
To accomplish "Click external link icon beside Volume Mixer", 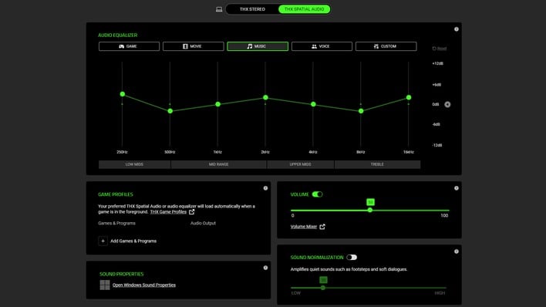I will click(322, 227).
